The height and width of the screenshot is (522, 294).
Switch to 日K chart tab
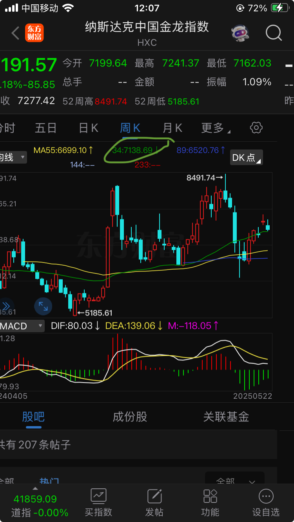(89, 128)
